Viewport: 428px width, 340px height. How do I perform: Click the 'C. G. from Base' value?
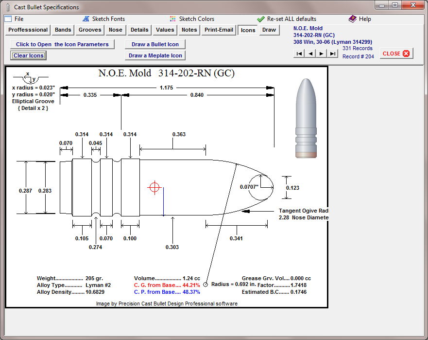click(191, 286)
